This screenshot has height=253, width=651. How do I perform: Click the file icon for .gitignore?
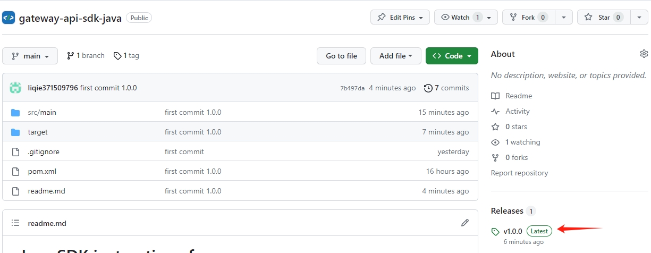click(x=15, y=151)
